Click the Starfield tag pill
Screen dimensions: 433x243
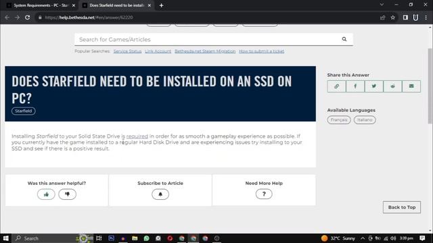point(24,111)
